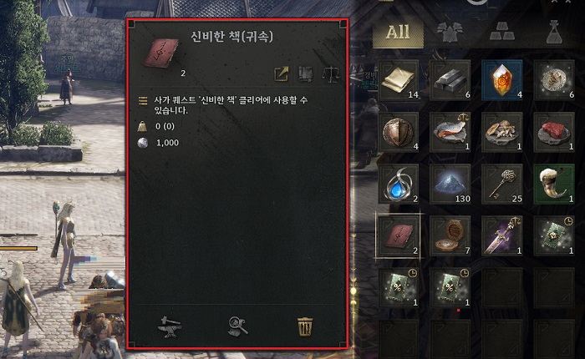Screen dimensions: 585x359
Task: Click the anvil and hammer icon
Action: coord(170,326)
